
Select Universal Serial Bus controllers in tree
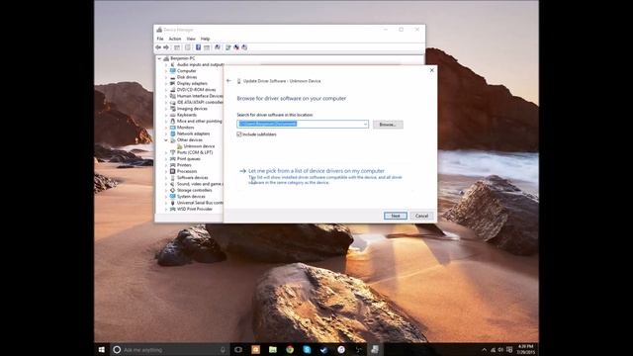pyautogui.click(x=200, y=203)
